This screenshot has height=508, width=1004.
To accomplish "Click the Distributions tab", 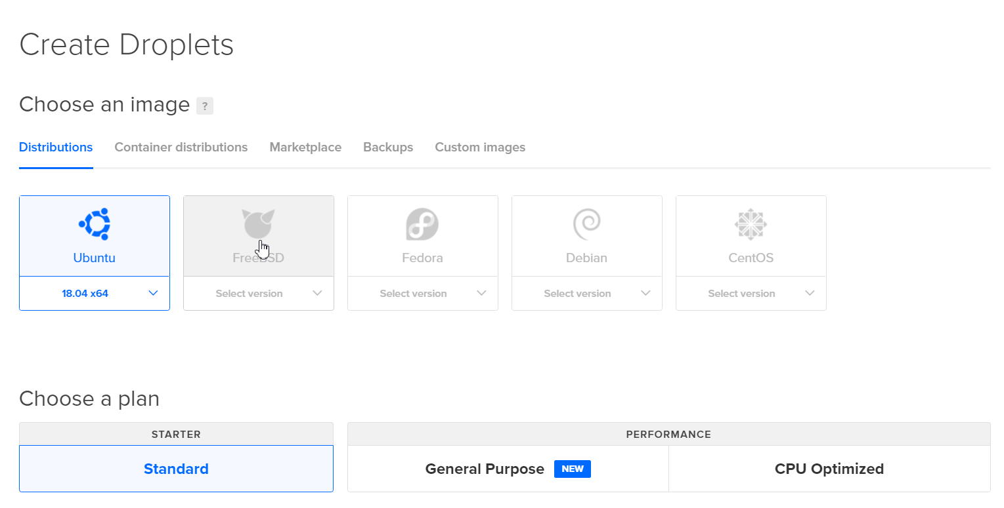I will 56,147.
